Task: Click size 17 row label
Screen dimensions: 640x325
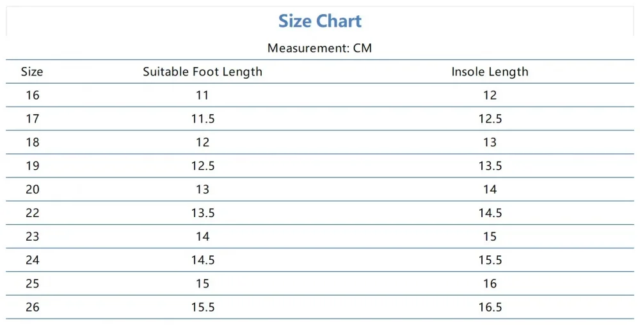Action: (x=33, y=119)
